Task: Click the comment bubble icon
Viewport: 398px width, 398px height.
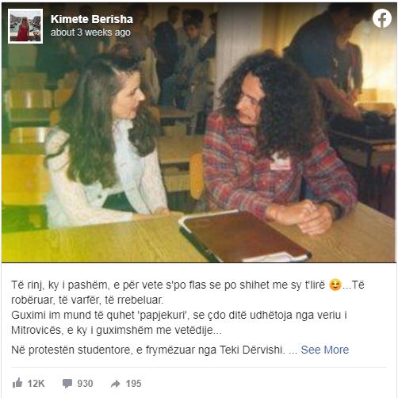Action: pyautogui.click(x=67, y=384)
